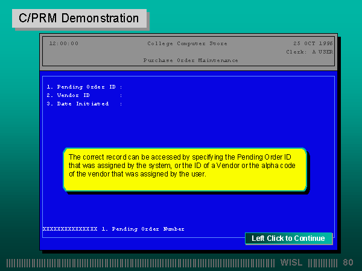Click the 'Clerk: A USER' text
This screenshot has height=271, width=362.
pyautogui.click(x=310, y=52)
